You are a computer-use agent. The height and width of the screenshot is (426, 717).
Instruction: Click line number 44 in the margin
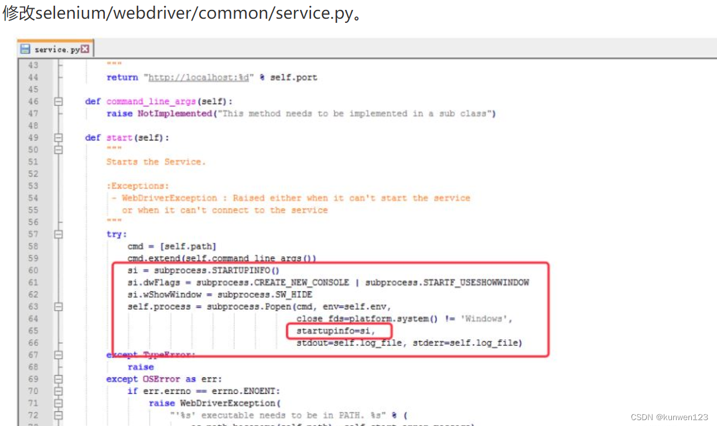(x=33, y=77)
